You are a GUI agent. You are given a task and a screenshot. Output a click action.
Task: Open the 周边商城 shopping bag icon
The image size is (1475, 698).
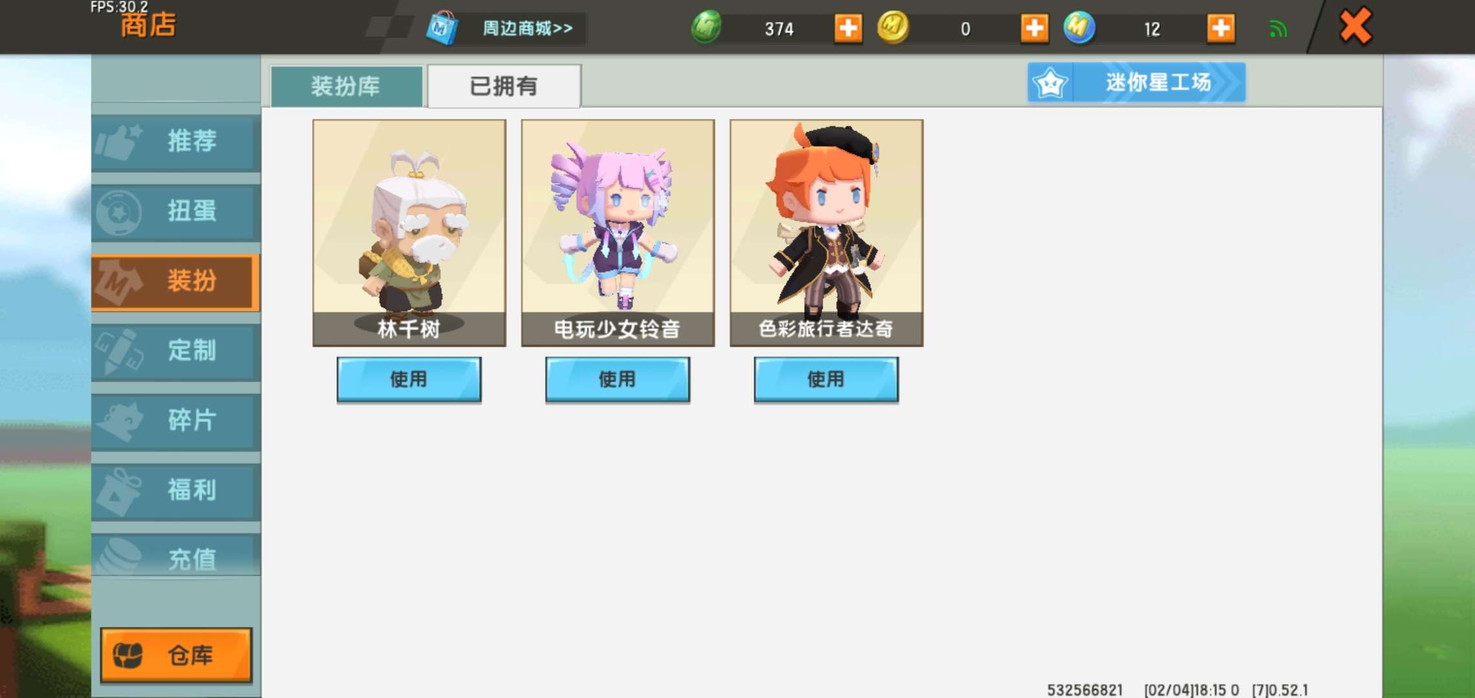pyautogui.click(x=442, y=28)
